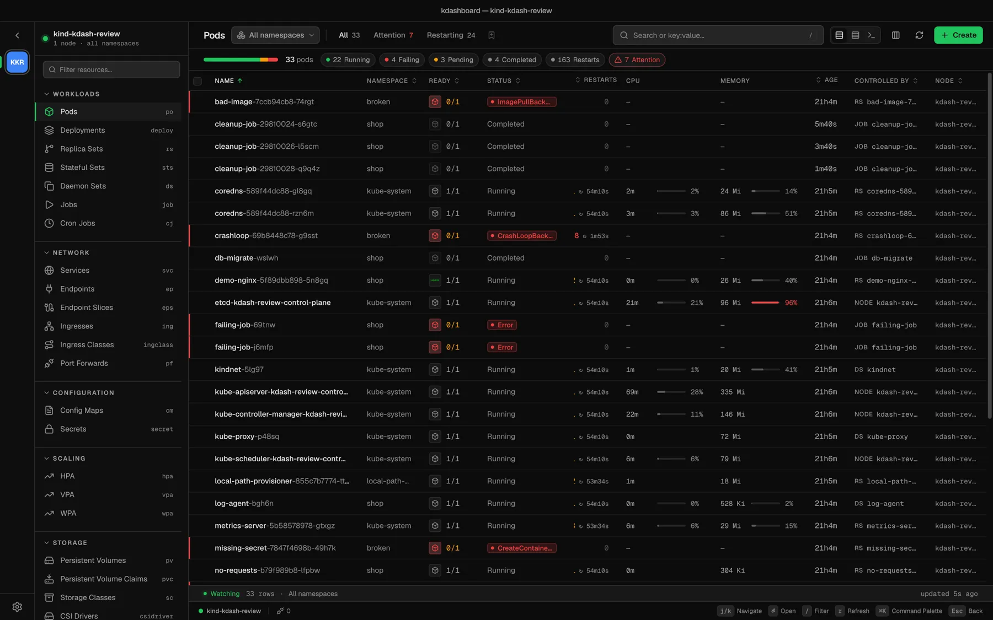Collapse the Network section
The width and height of the screenshot is (993, 620).
[66, 253]
